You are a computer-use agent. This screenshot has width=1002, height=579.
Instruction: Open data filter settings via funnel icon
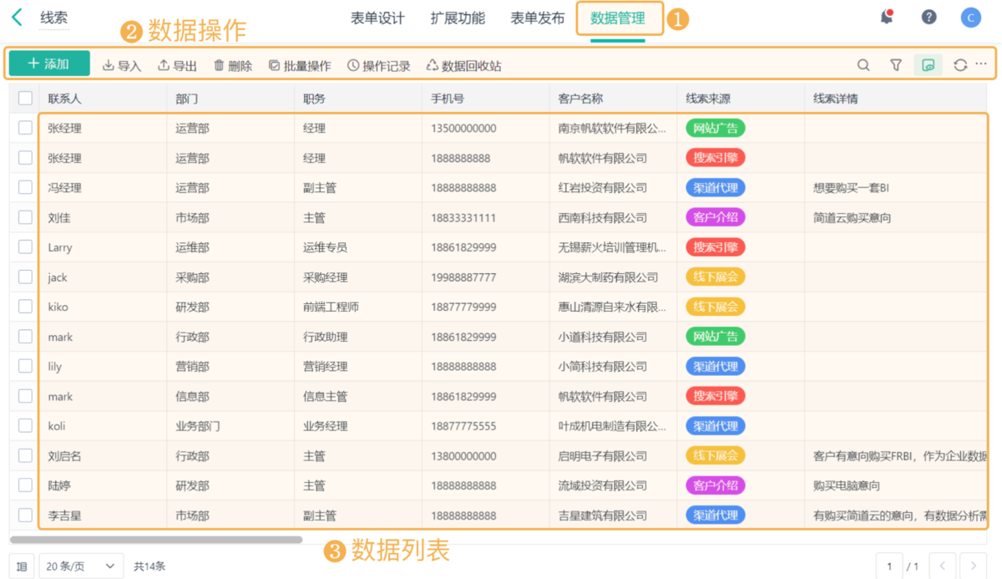click(x=895, y=63)
